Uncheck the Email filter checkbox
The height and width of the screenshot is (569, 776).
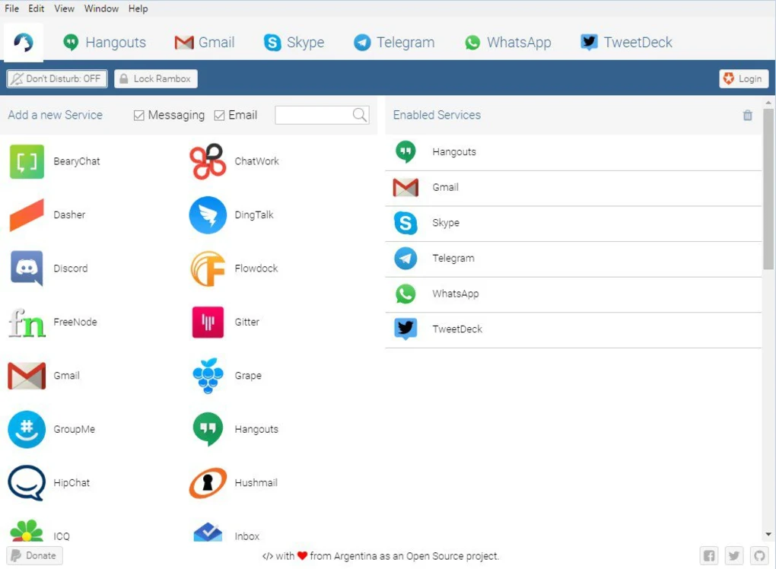(220, 116)
